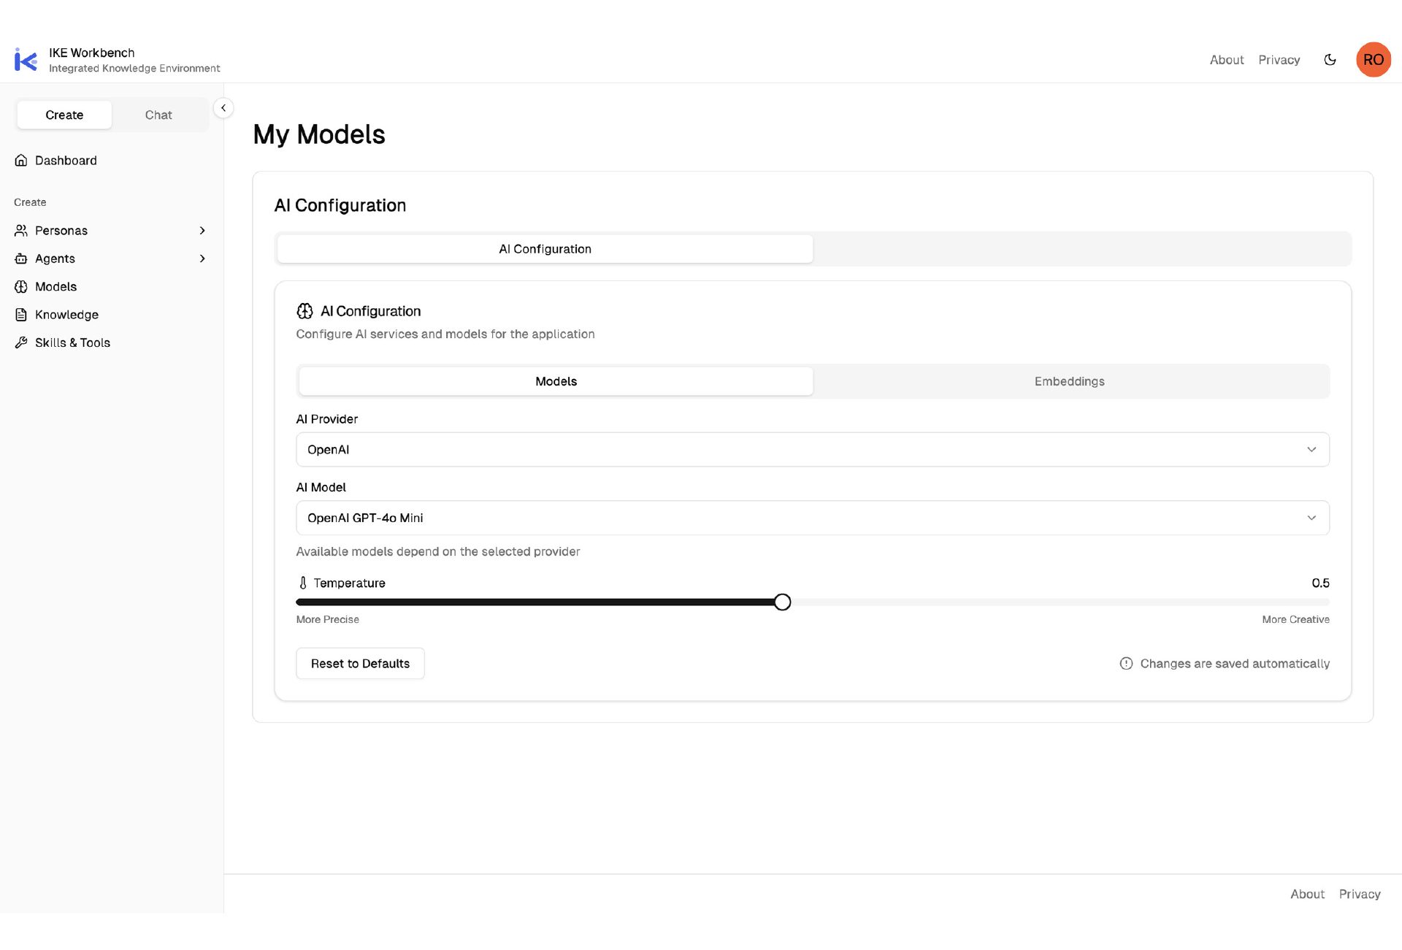Image resolution: width=1402 pixels, height=950 pixels.
Task: Open the AI Provider dropdown
Action: (813, 450)
